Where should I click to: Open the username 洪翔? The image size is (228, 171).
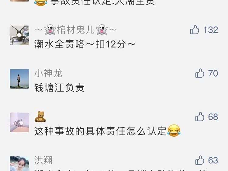pos(43,160)
